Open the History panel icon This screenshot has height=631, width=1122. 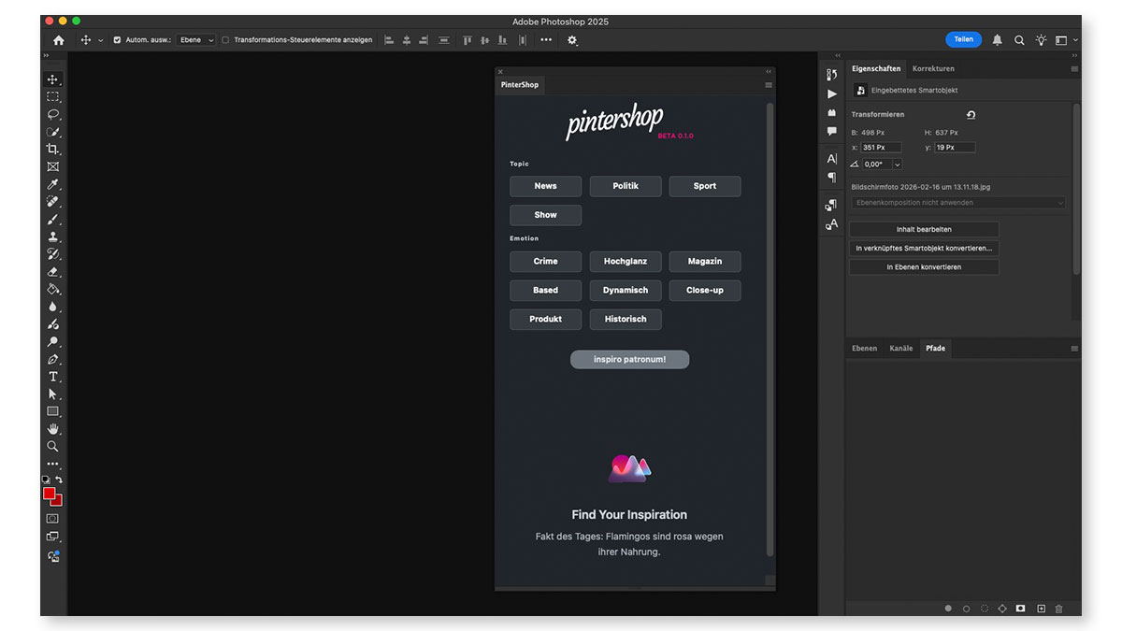(x=831, y=76)
